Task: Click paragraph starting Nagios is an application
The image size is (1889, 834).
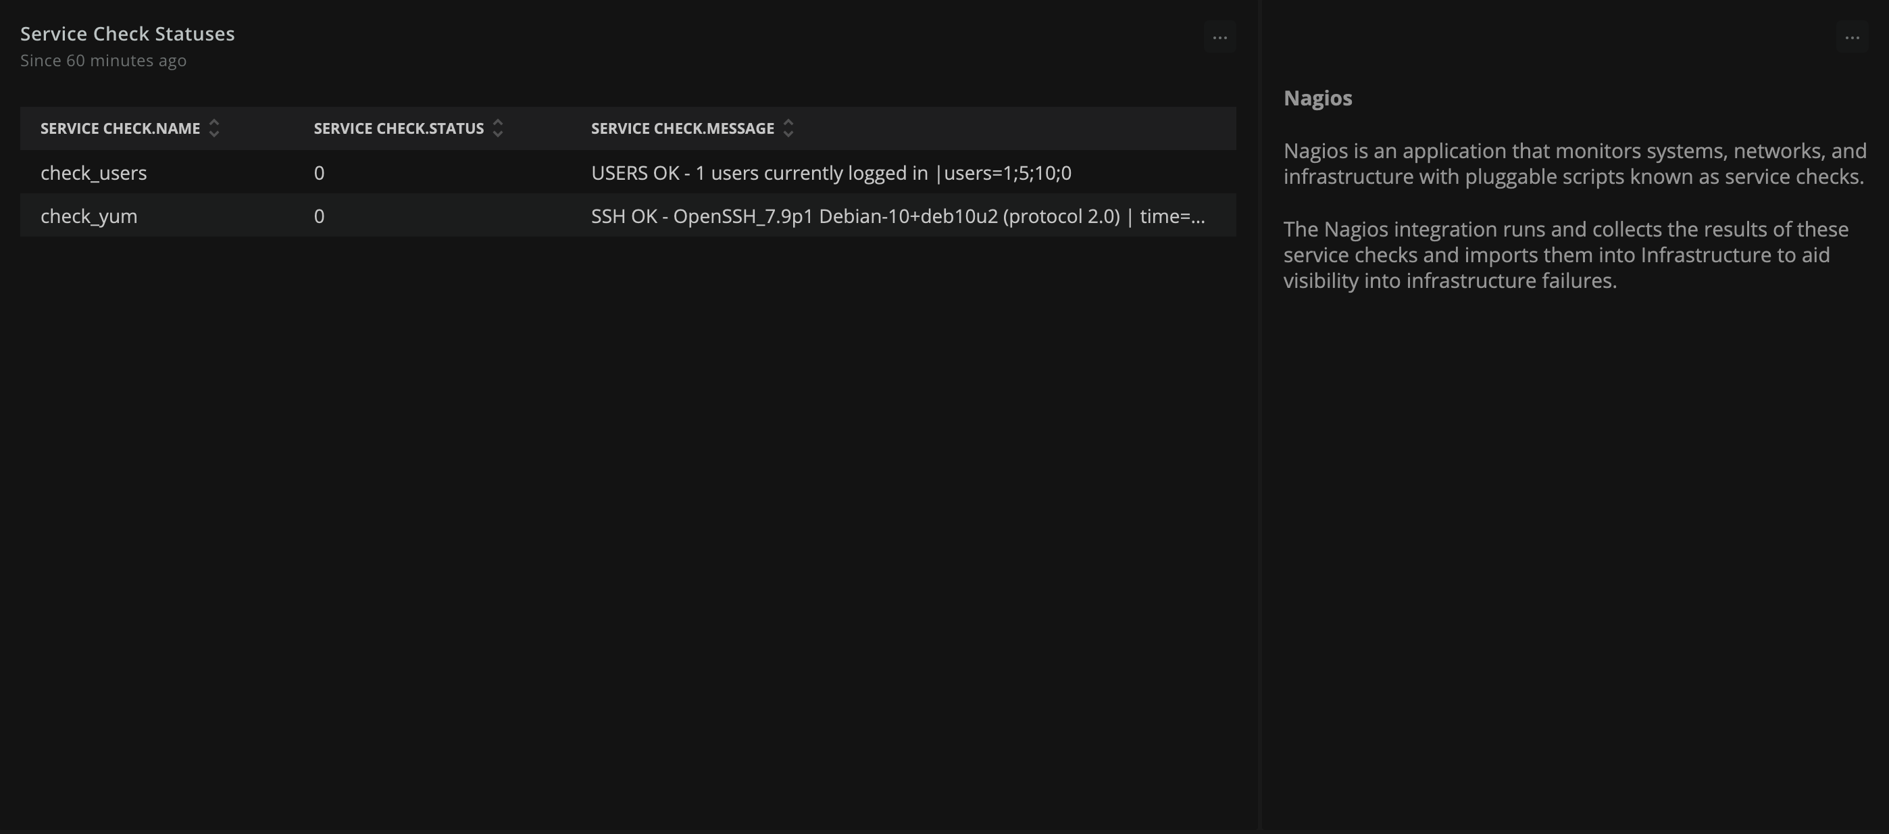Action: [1573, 164]
